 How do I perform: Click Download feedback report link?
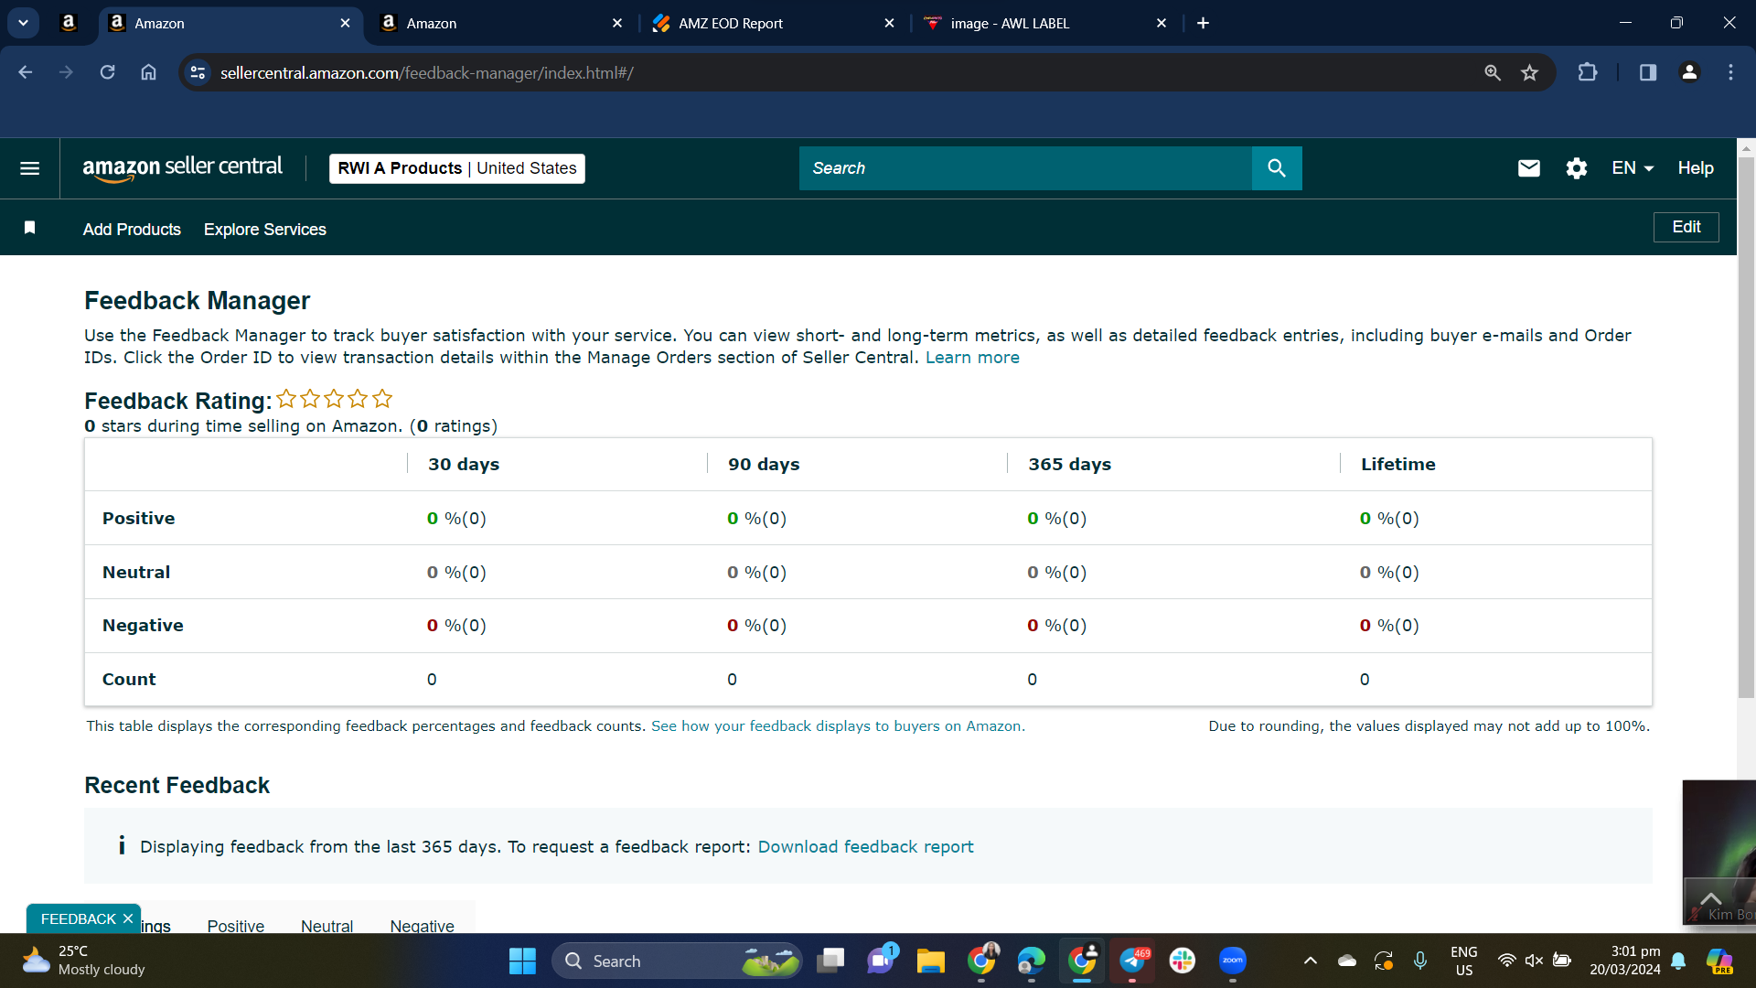[x=865, y=847]
